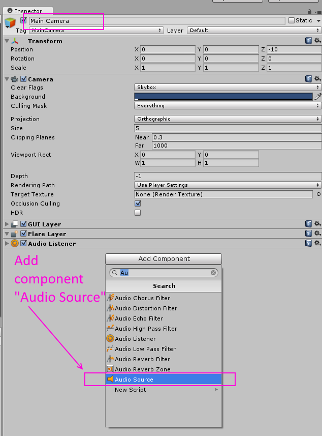Click the Camera component icon
Screen dimensions: 322x436
pyautogui.click(x=15, y=79)
